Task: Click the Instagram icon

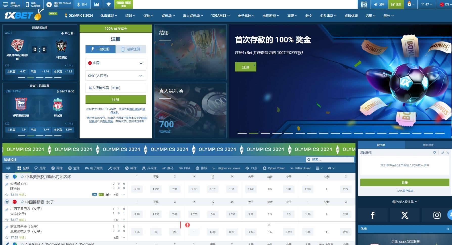Action: [437, 215]
